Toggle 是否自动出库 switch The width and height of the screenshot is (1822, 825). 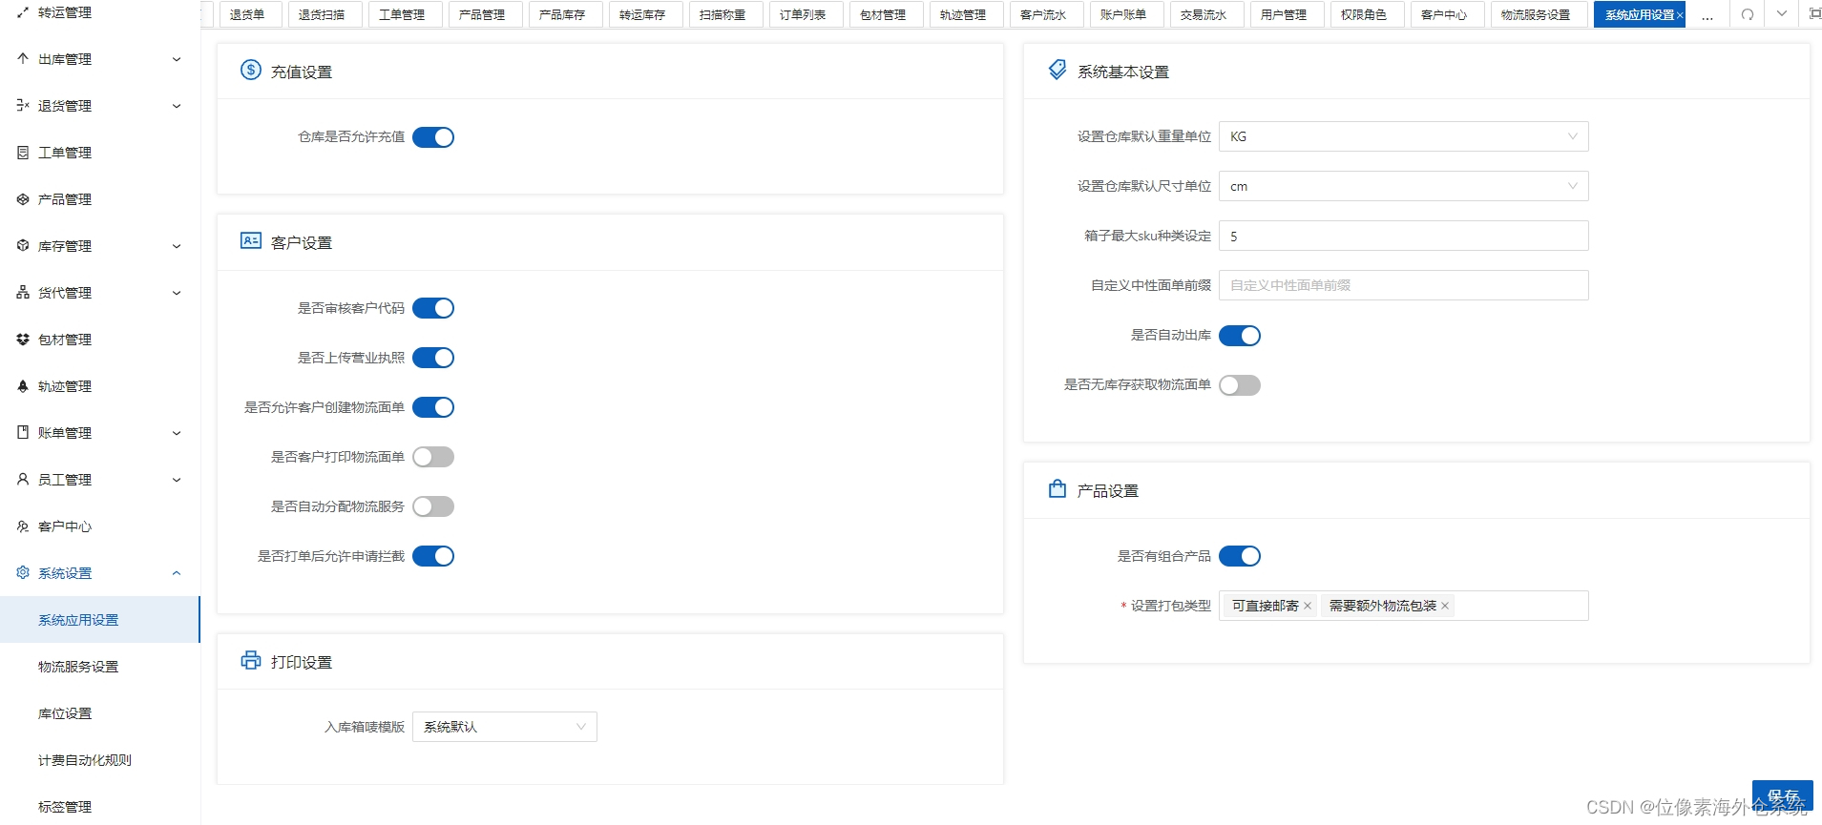pyautogui.click(x=1240, y=336)
